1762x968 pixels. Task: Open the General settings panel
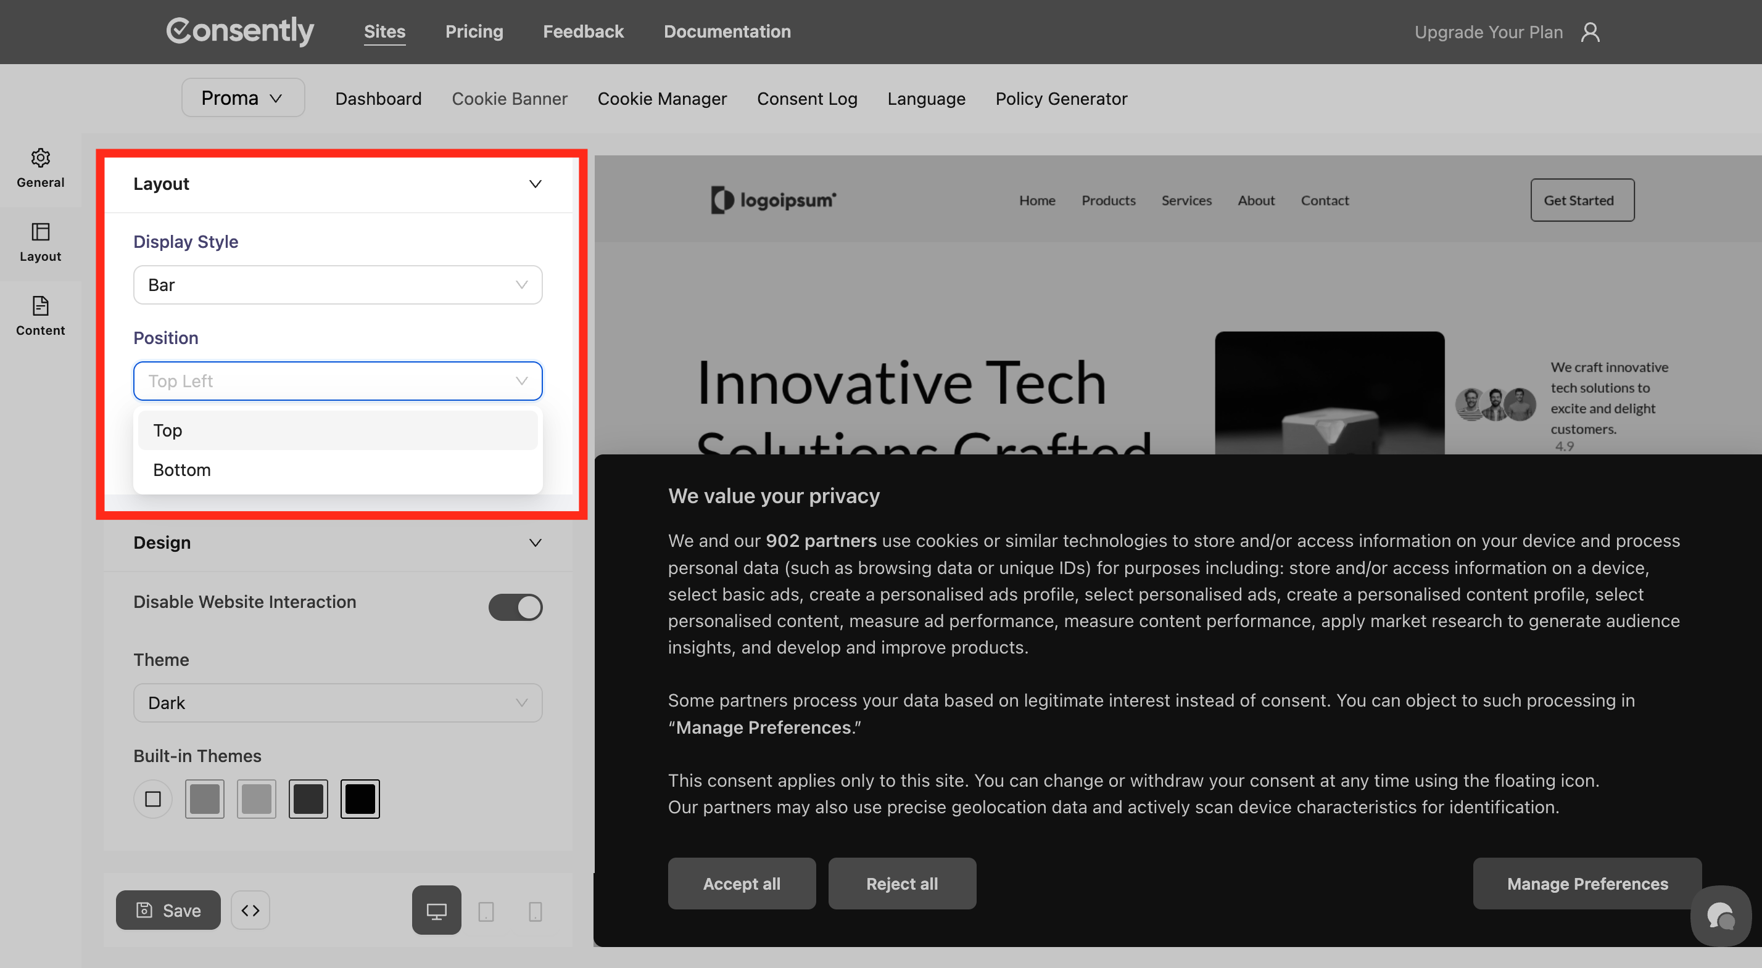tap(40, 168)
